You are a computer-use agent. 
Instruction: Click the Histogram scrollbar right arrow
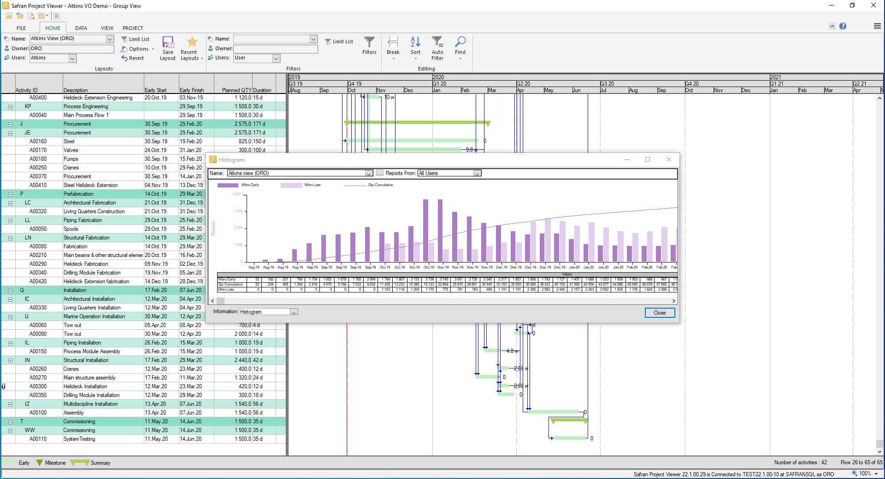pos(674,301)
